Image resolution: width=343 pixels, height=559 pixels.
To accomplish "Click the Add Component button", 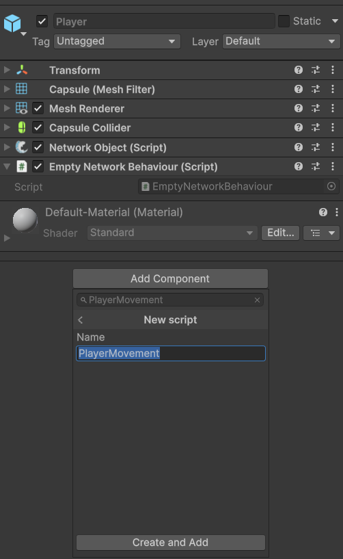I will point(170,278).
